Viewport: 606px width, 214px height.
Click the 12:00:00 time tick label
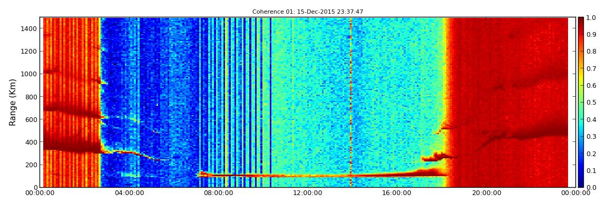pos(307,193)
